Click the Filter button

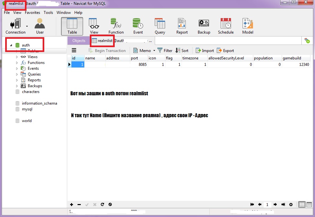165,51
